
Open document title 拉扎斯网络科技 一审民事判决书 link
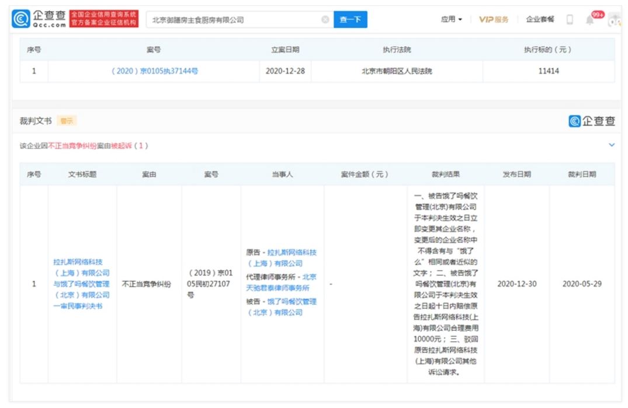pos(81,284)
